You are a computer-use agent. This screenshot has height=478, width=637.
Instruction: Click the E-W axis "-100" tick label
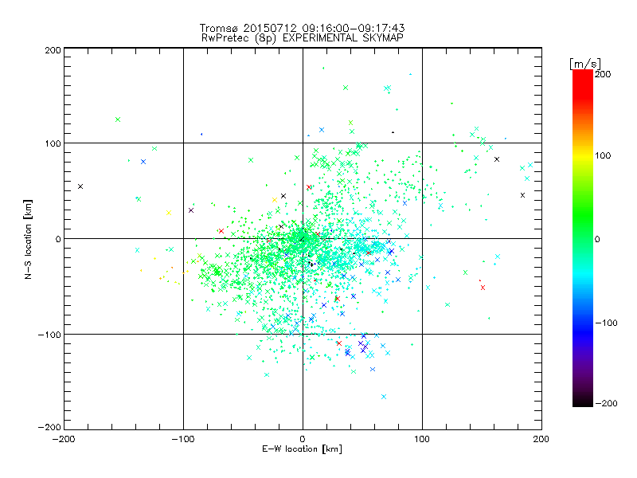coord(183,439)
